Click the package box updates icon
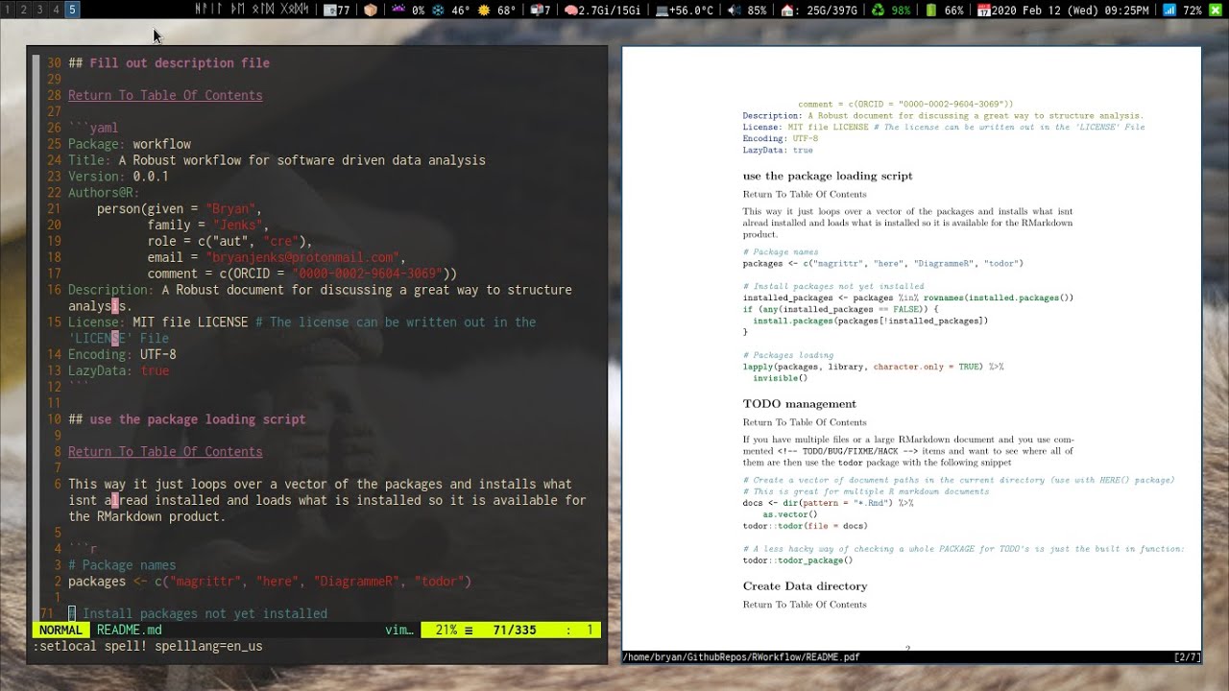Image resolution: width=1229 pixels, height=691 pixels. (371, 10)
